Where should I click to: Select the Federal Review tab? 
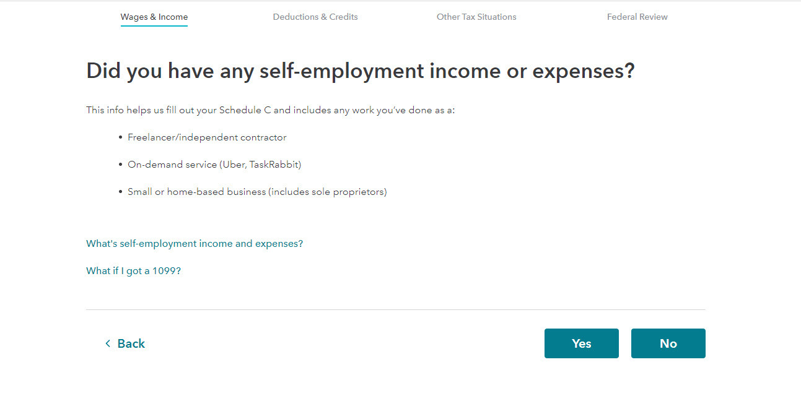coord(637,17)
